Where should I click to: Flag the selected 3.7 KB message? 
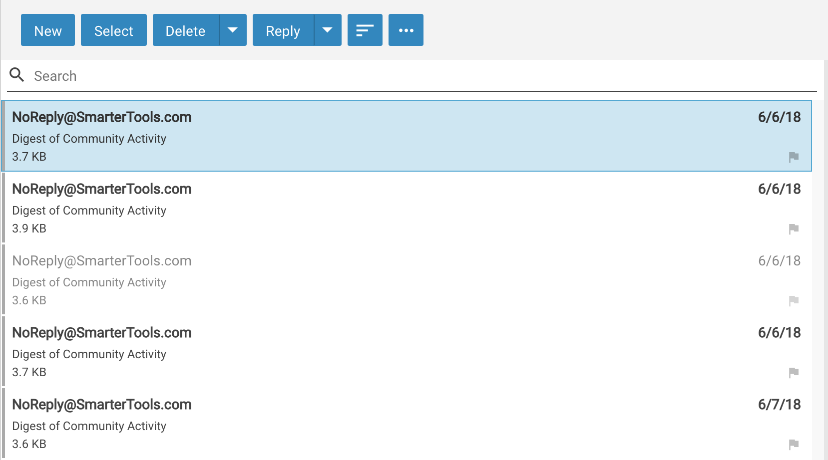click(794, 157)
